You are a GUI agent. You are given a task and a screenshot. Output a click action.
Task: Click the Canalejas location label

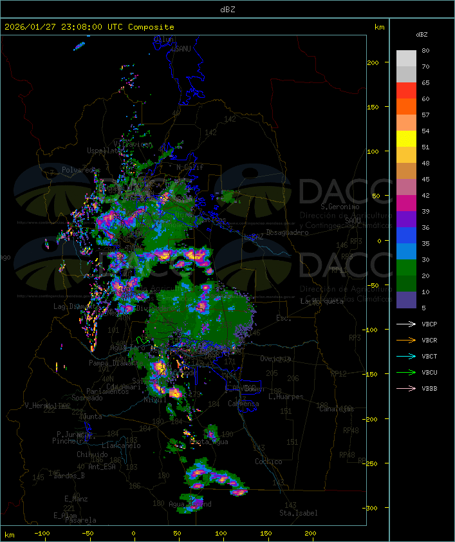[x=336, y=409]
